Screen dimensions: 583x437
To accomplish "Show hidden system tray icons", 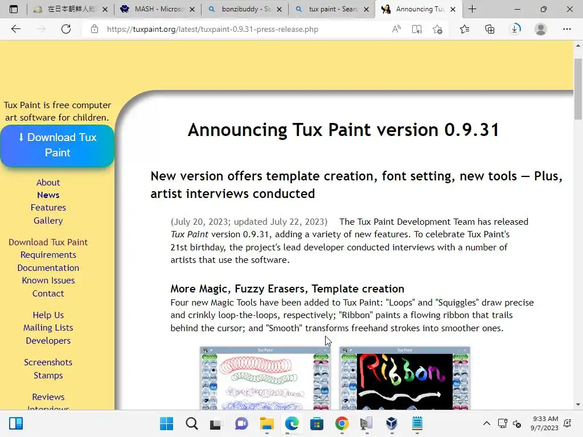I will 486,423.
